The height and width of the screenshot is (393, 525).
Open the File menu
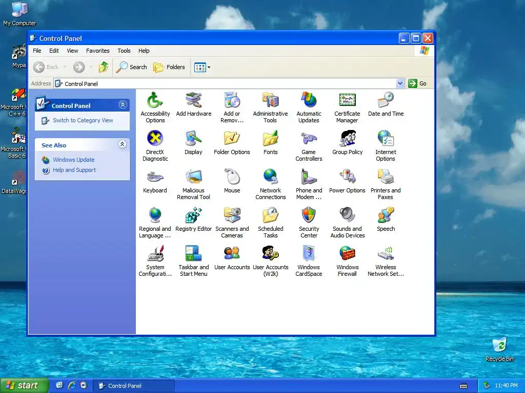click(x=37, y=51)
